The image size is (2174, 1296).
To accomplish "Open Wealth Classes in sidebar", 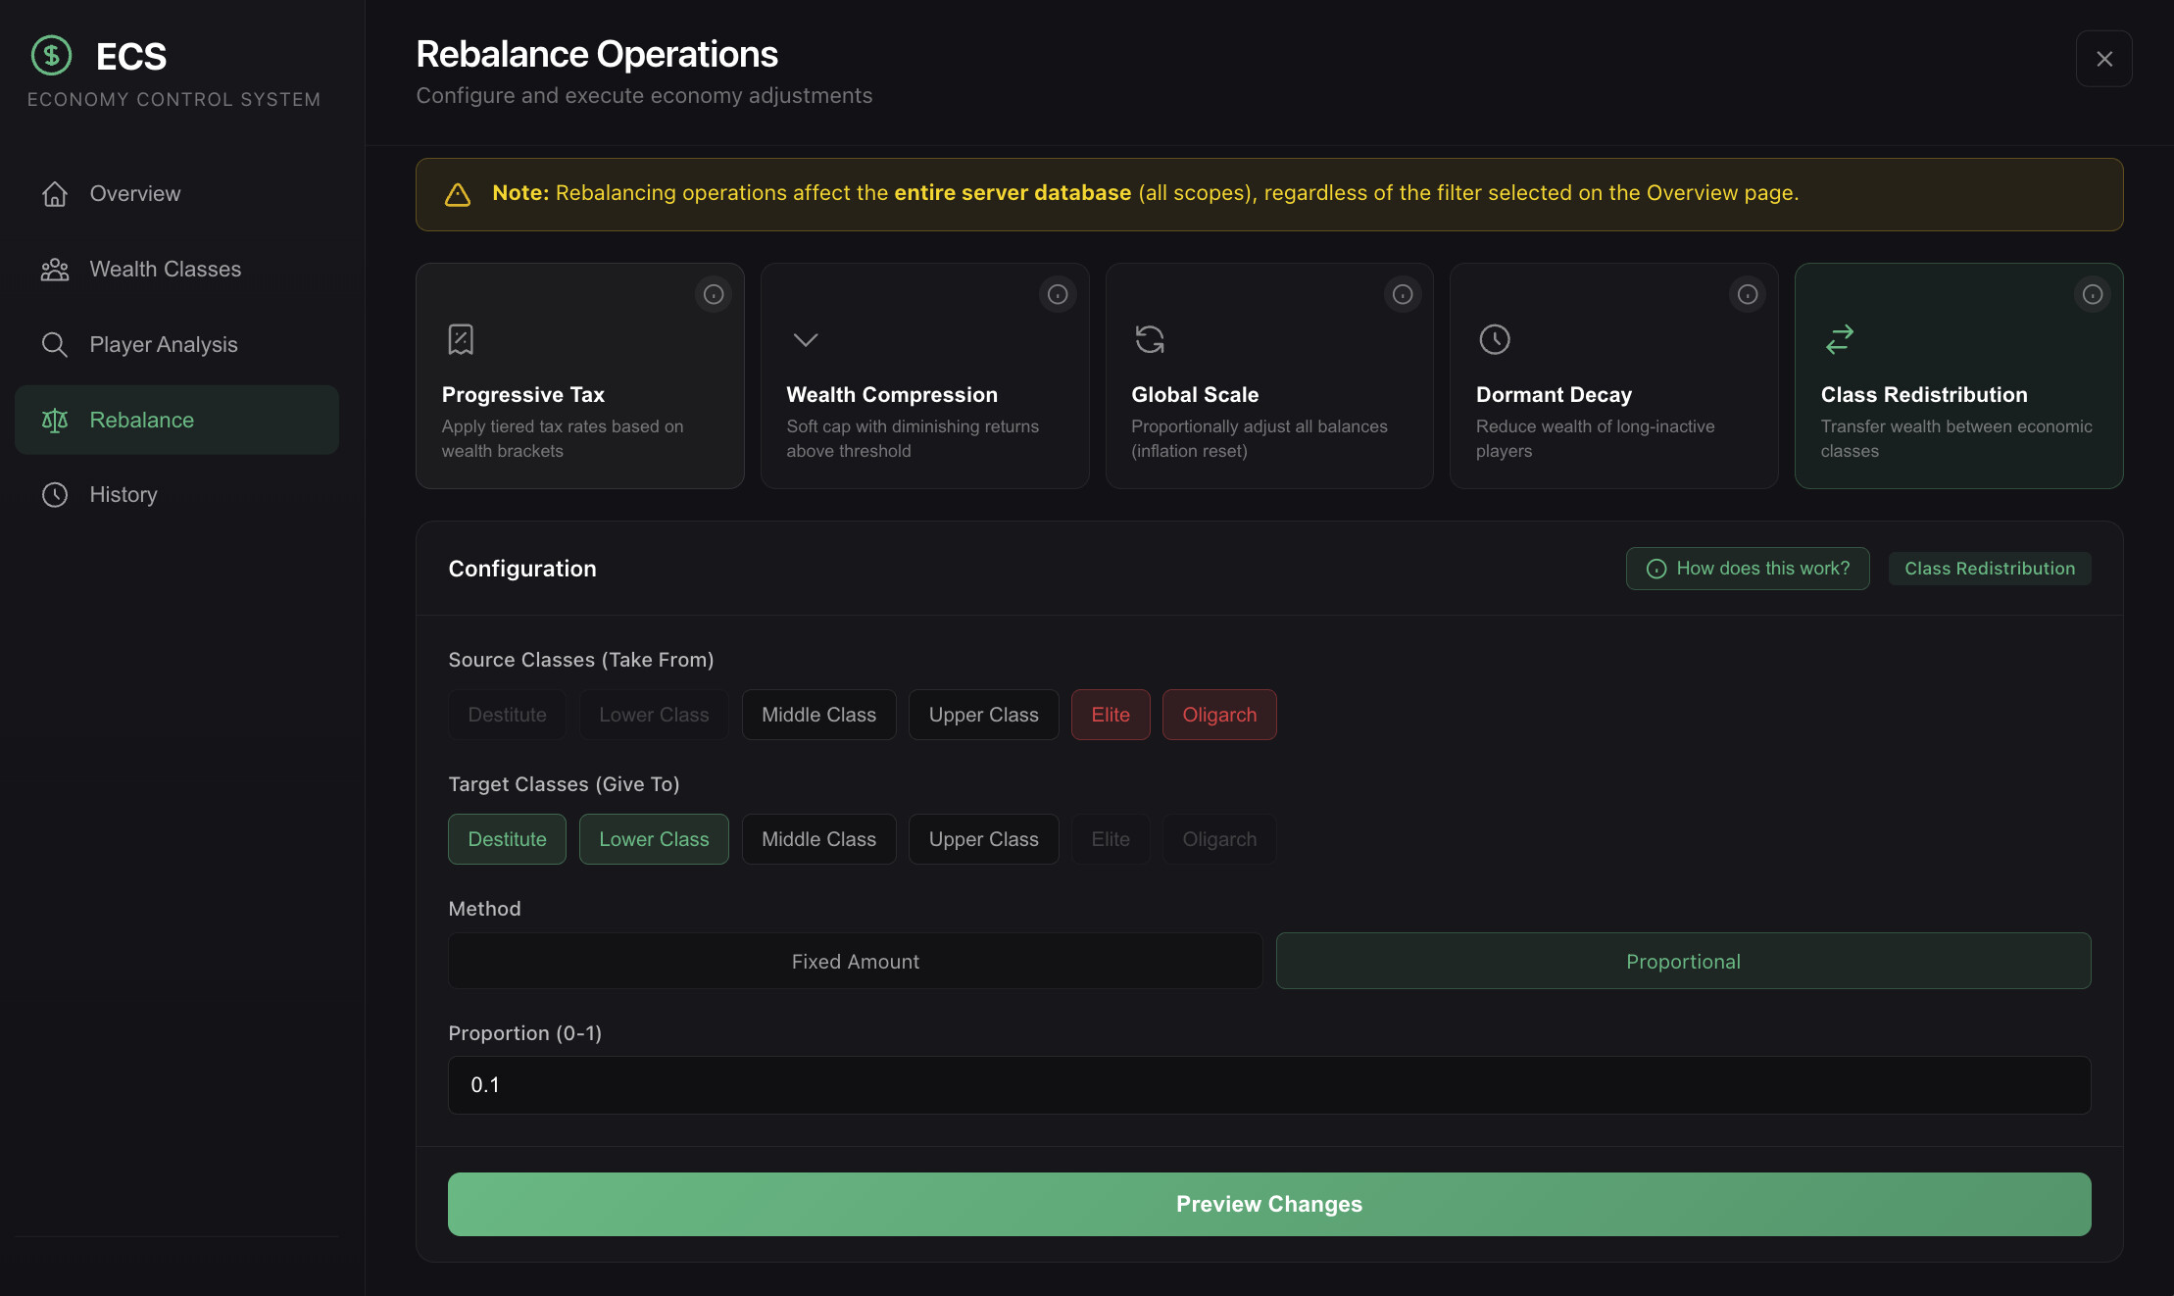I will 165,269.
